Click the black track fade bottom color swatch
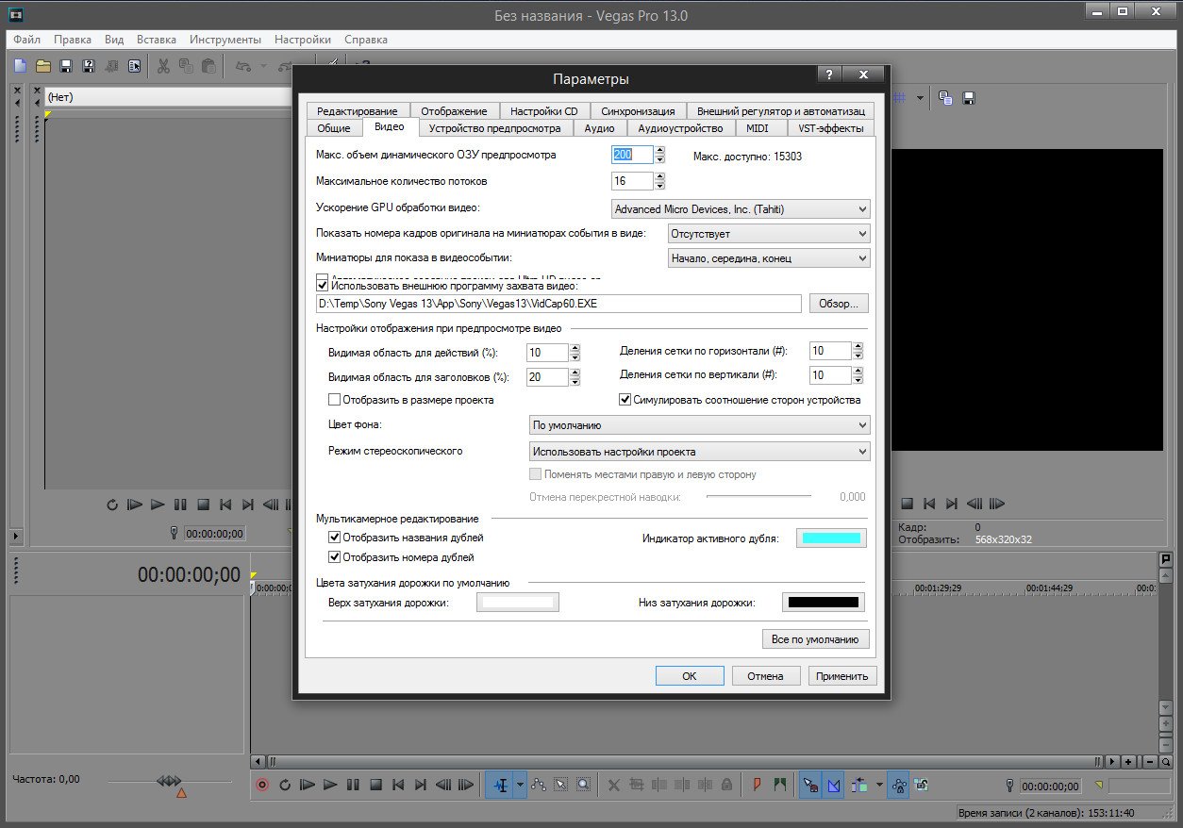Screen dimensions: 1183x828 point(824,602)
